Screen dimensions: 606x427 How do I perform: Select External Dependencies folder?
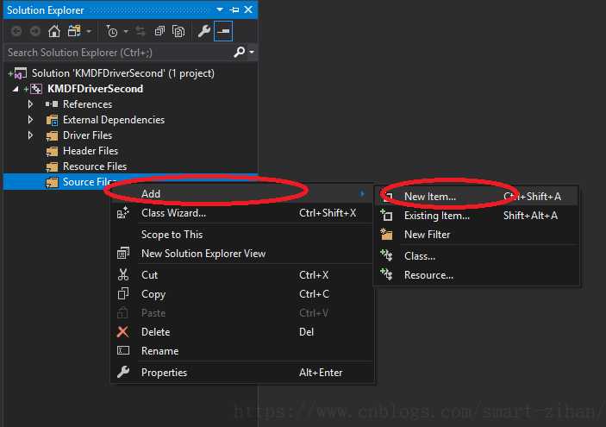[114, 120]
